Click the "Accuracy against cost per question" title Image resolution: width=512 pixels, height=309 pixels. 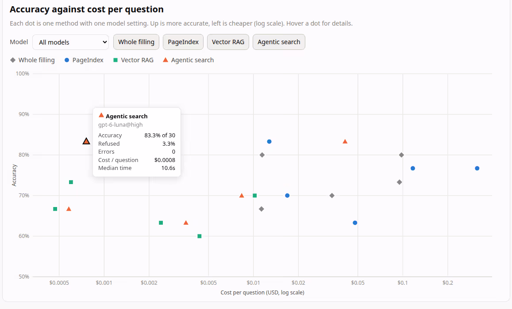pos(87,9)
